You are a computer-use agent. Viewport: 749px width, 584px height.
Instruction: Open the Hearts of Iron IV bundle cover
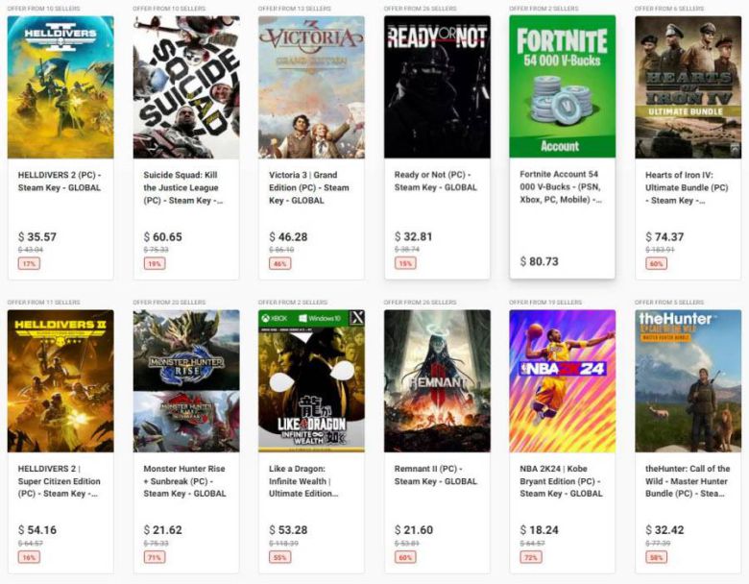688,87
